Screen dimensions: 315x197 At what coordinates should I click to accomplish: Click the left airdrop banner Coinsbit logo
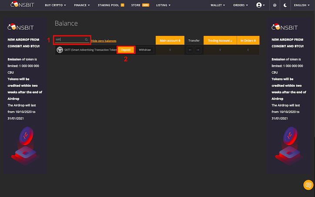point(20,27)
